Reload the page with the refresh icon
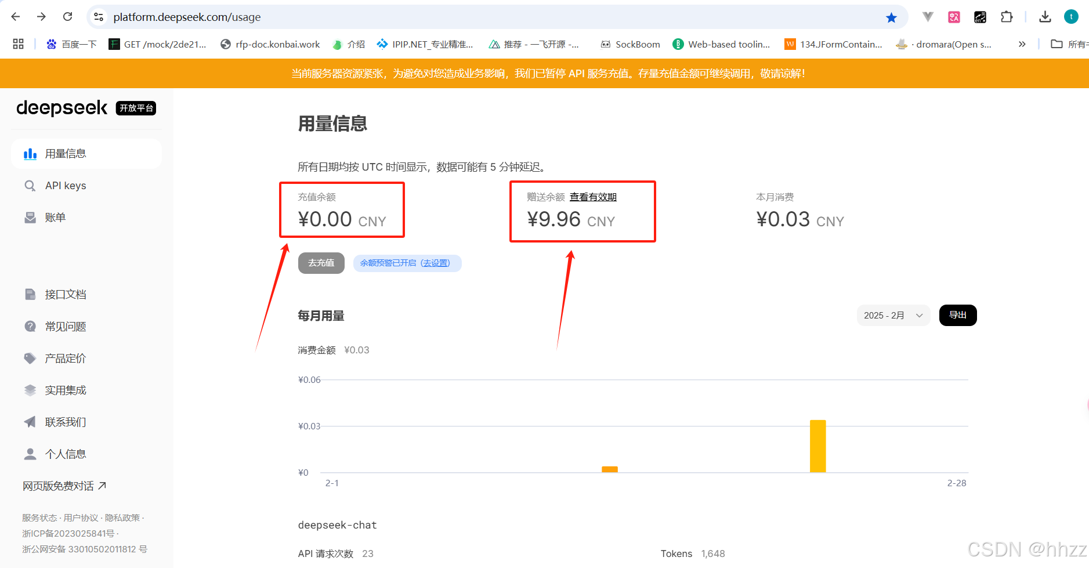 pos(67,17)
